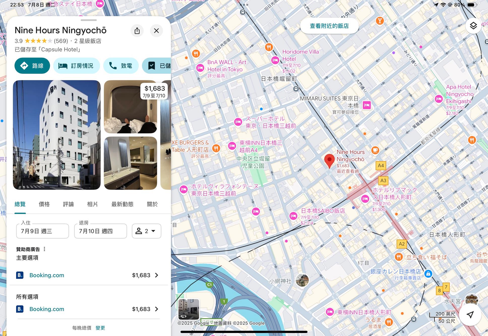Tap subway exit A2 marker
488x336 pixels.
[402, 244]
